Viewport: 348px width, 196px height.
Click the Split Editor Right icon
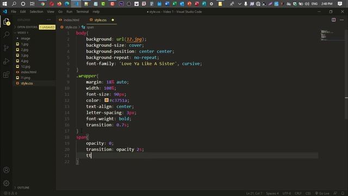[x=333, y=20]
